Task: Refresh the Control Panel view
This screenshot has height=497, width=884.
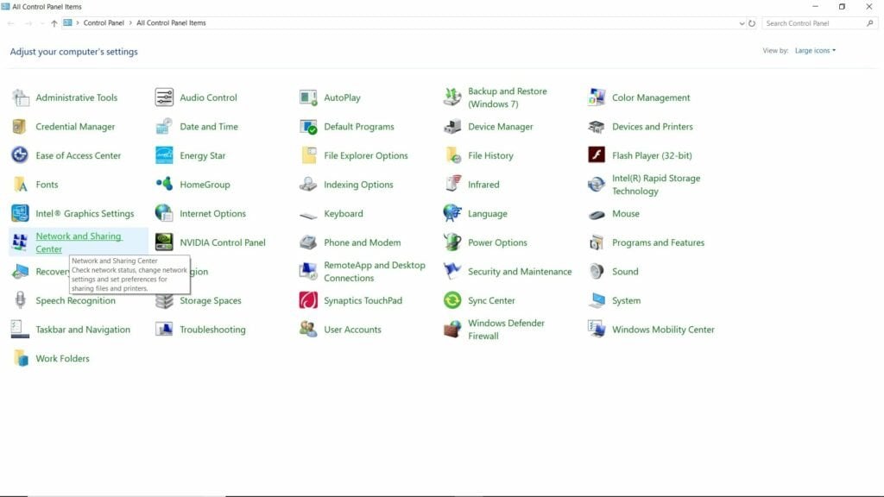Action: 752,23
